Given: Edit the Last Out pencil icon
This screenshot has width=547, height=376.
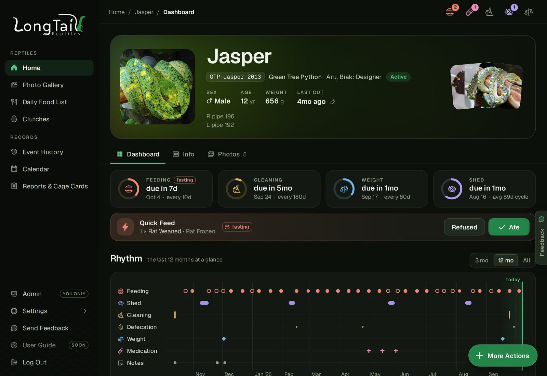Looking at the screenshot, I should coord(333,102).
